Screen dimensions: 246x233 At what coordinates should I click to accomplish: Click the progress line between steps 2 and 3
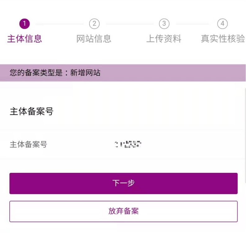tap(129, 24)
